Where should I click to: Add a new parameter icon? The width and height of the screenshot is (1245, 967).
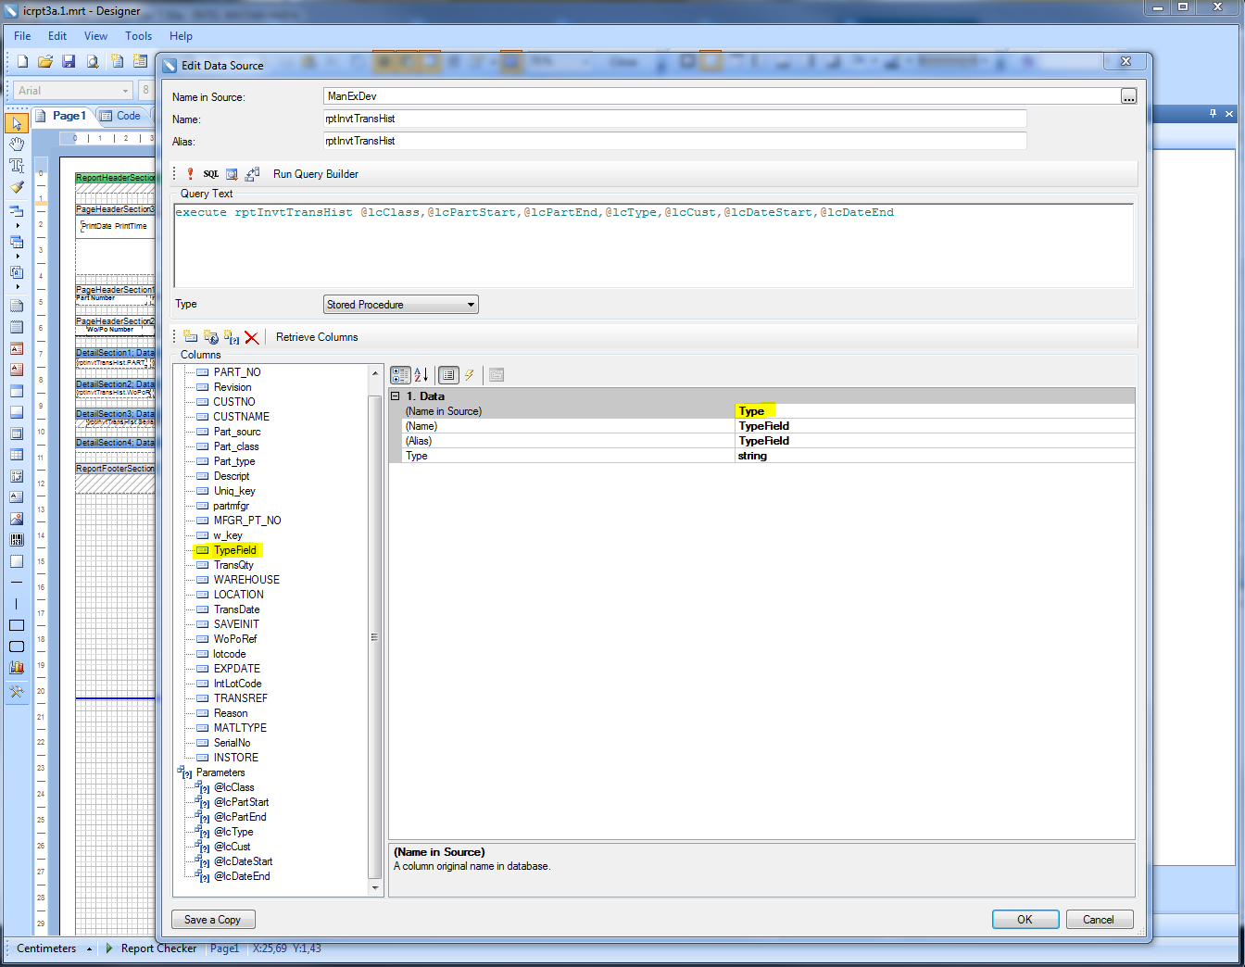pyautogui.click(x=232, y=337)
